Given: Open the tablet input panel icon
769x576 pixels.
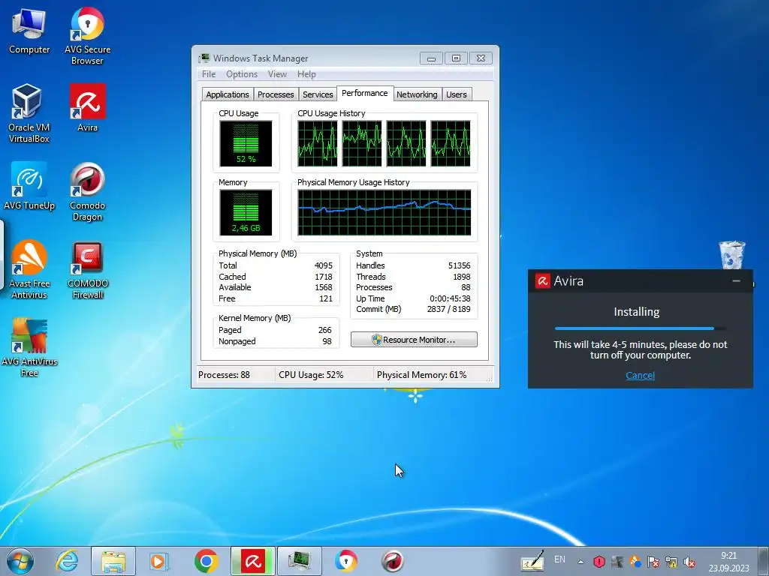Looking at the screenshot, I should click(x=532, y=561).
